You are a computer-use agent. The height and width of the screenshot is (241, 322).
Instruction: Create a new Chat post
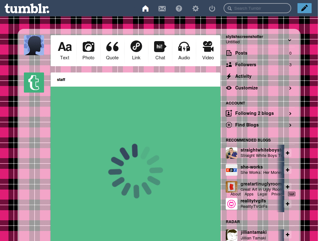point(160,51)
